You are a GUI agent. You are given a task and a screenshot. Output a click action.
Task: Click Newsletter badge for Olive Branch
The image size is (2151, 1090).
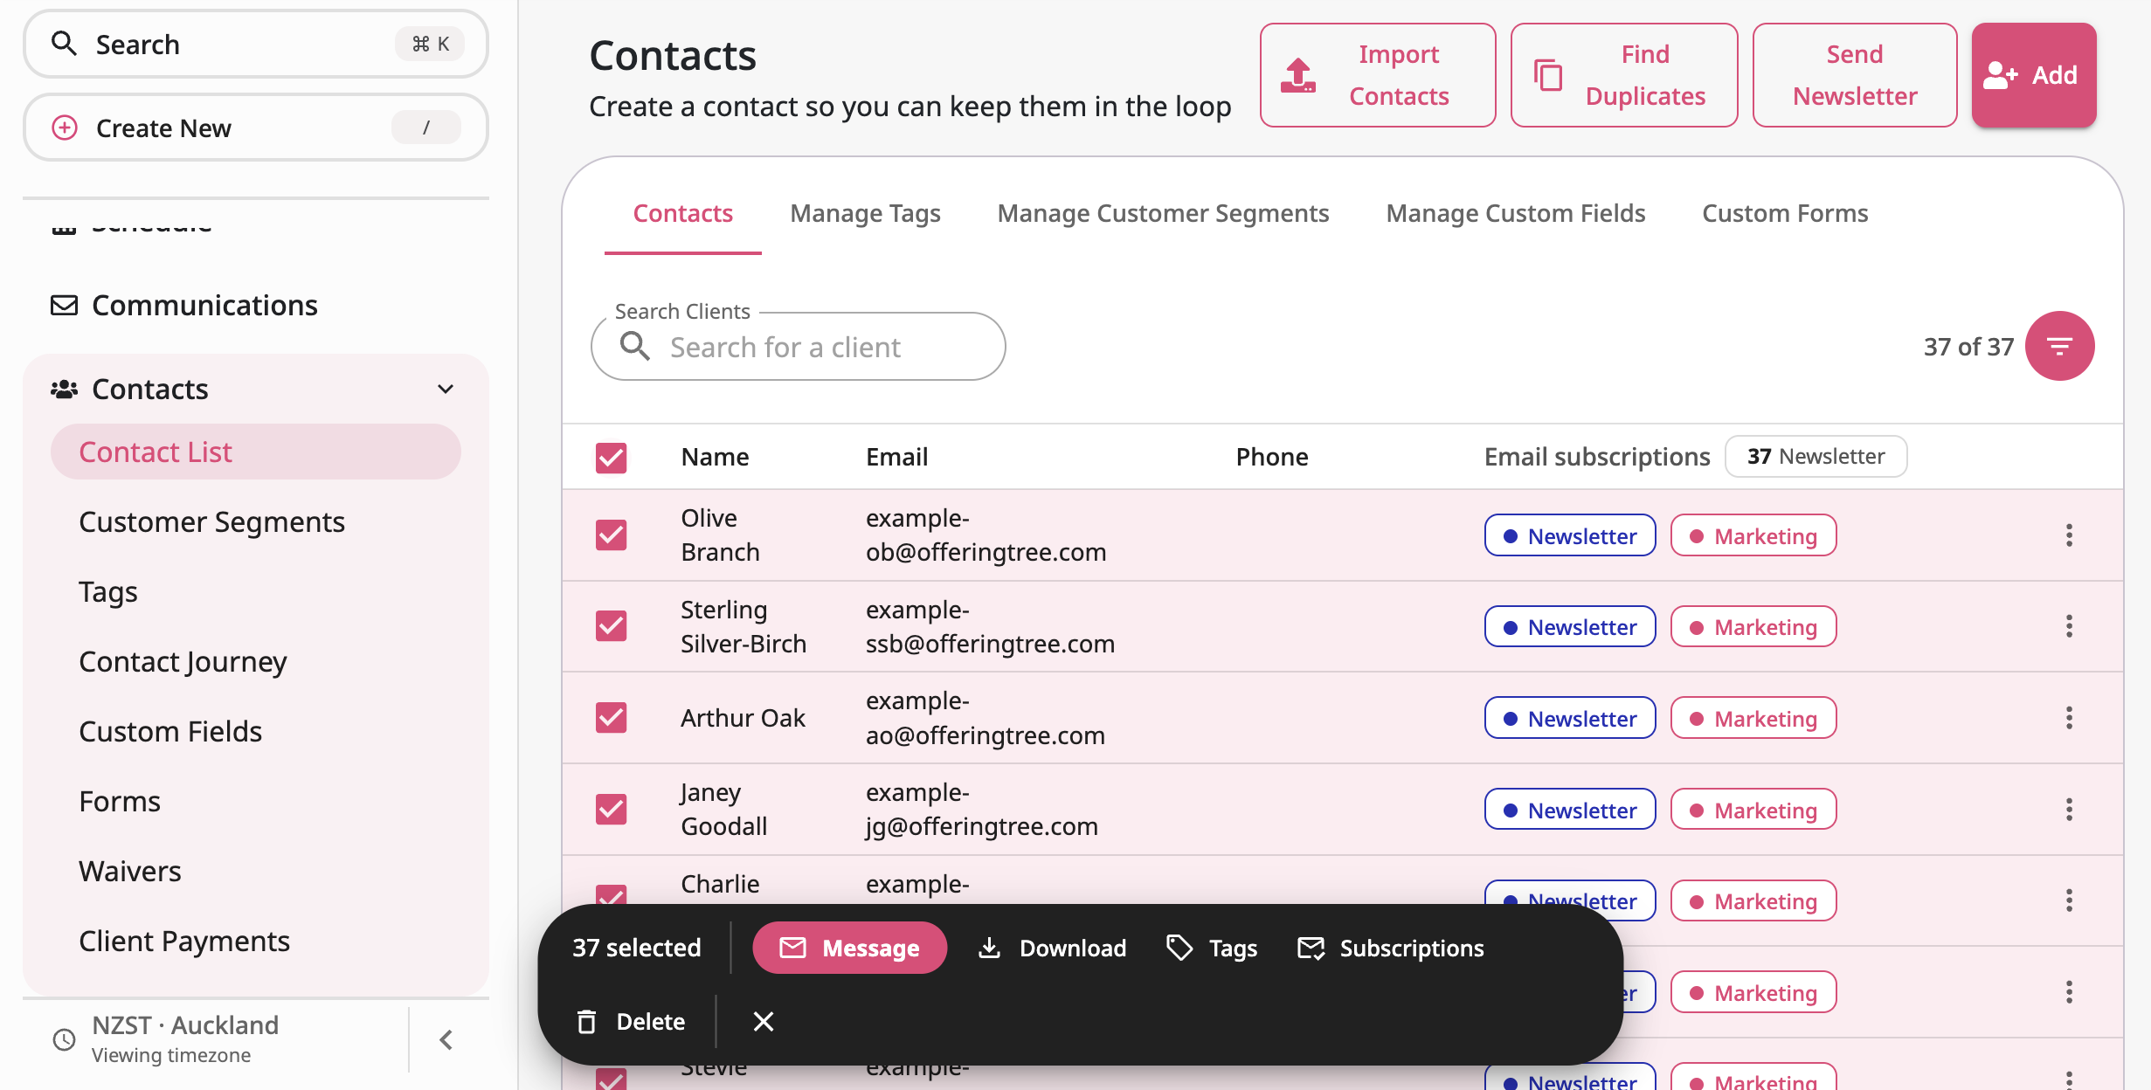click(x=1570, y=535)
